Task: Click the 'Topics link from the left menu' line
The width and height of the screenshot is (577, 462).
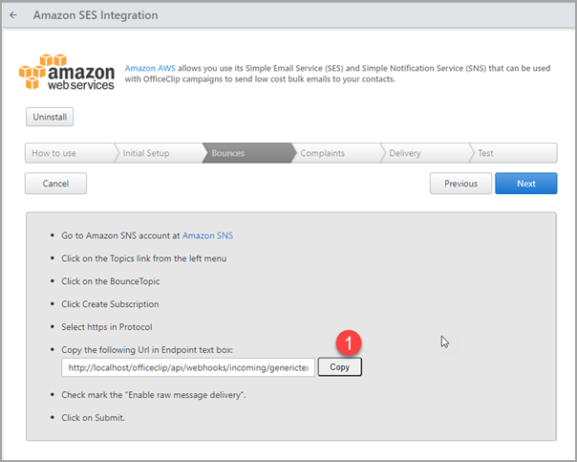Action: pyautogui.click(x=144, y=258)
